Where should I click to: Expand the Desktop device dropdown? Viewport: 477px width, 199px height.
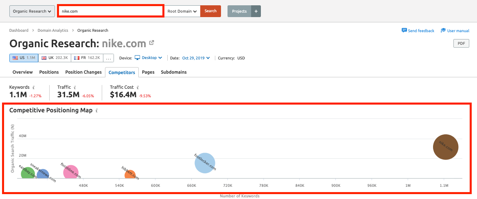[x=152, y=58]
